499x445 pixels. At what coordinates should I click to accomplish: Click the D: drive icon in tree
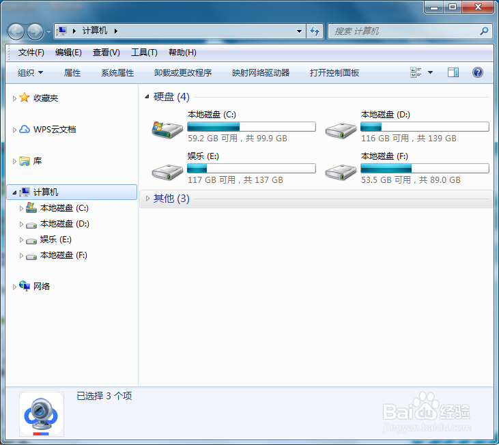31,225
